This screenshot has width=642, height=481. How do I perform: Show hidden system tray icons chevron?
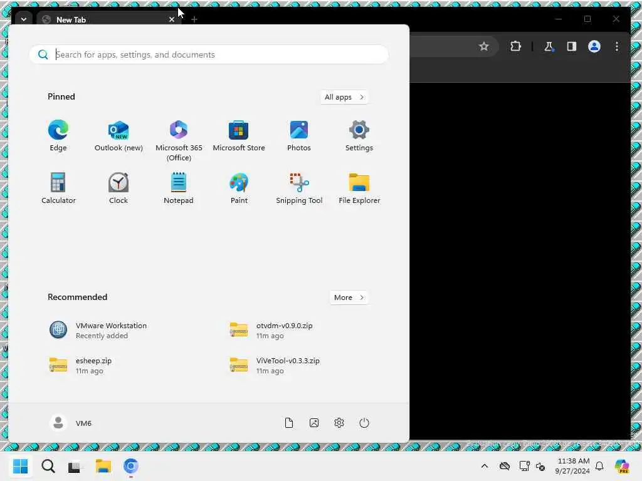pos(485,466)
